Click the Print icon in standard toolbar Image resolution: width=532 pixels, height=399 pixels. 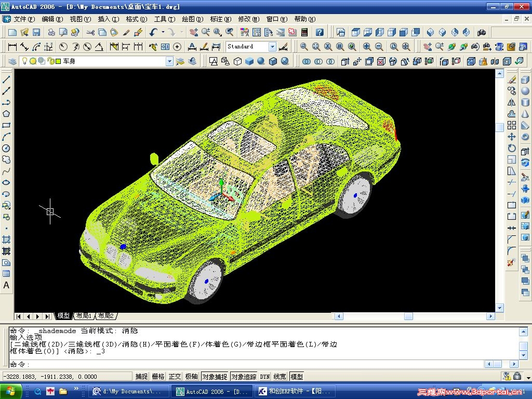click(51, 32)
